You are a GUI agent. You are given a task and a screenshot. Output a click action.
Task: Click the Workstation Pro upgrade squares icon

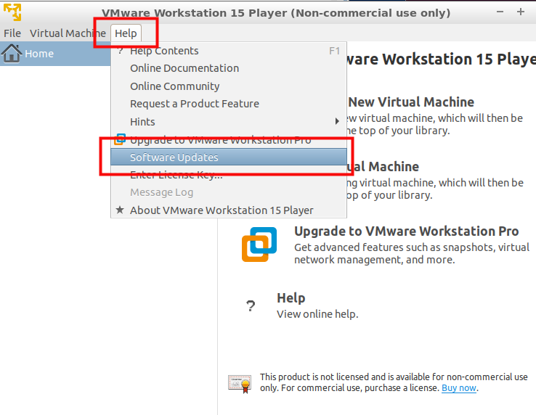point(259,245)
